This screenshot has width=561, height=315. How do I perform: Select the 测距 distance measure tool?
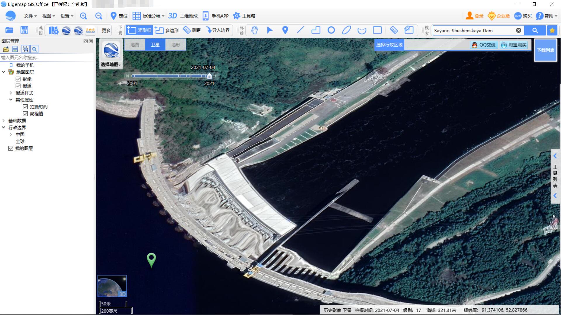pyautogui.click(x=192, y=30)
